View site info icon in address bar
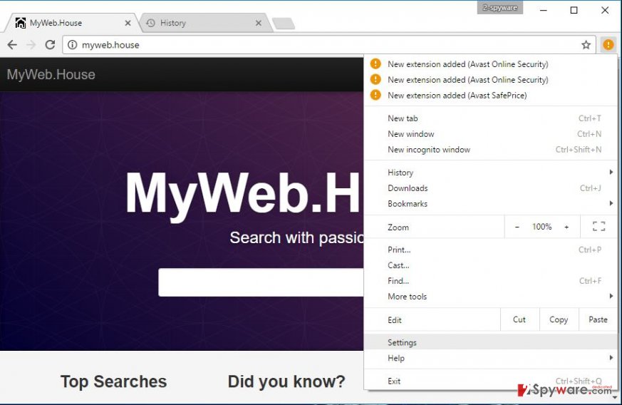The image size is (622, 405). point(72,45)
